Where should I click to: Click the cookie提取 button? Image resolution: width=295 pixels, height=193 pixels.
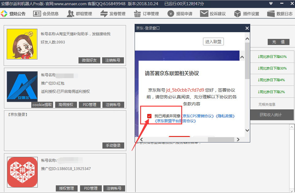tap(42, 105)
